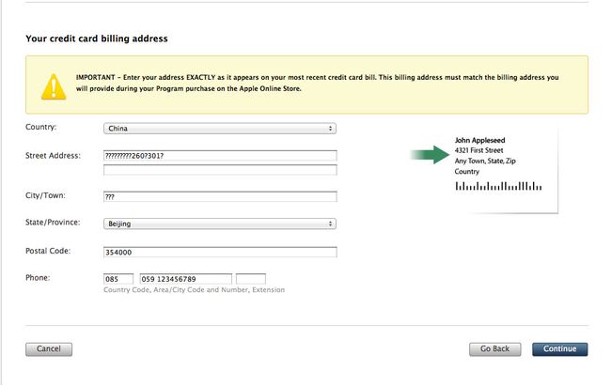Click the empty second Street Address line
Screen dimensions: 611x385
point(220,170)
